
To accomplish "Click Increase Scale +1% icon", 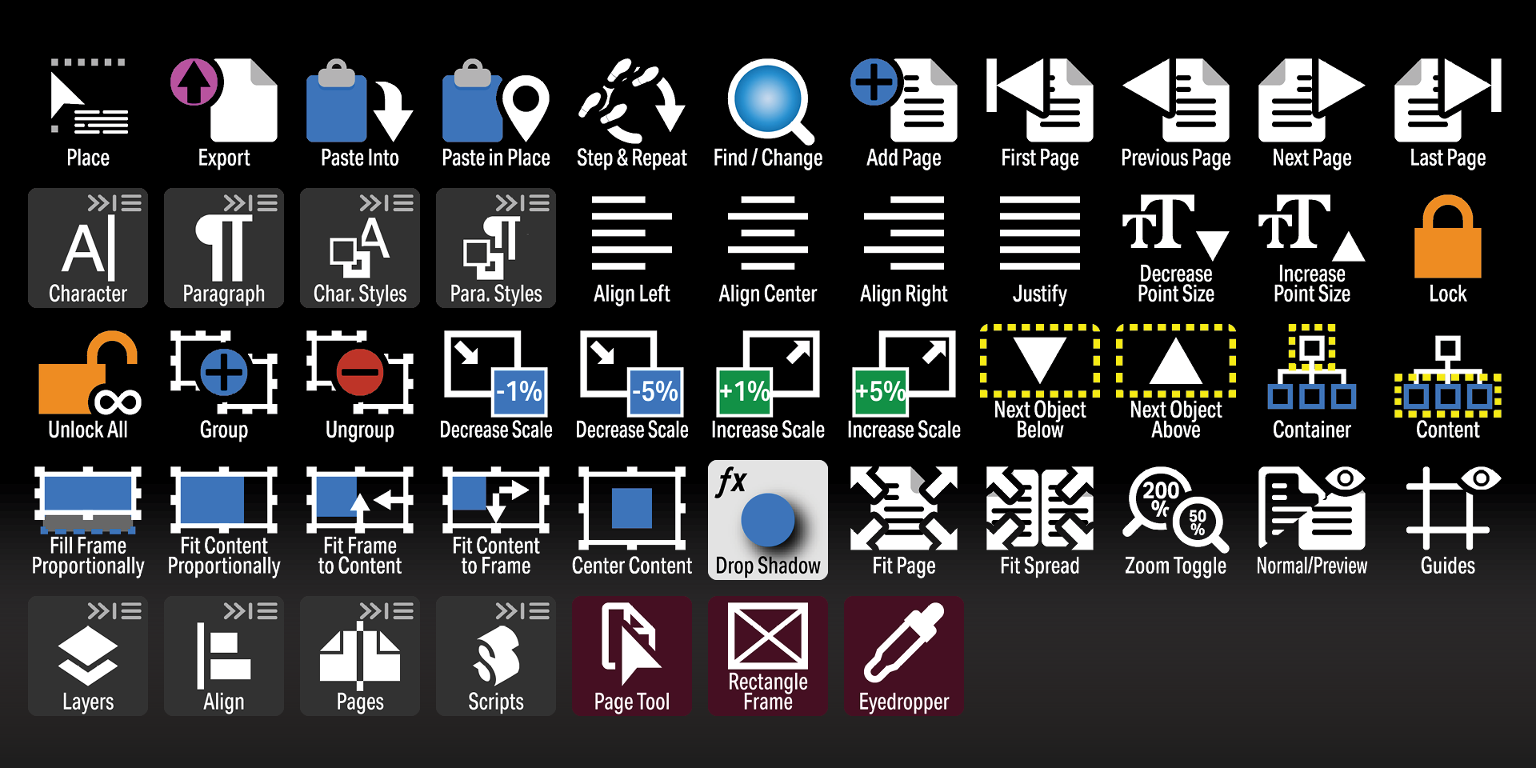I will click(x=768, y=373).
